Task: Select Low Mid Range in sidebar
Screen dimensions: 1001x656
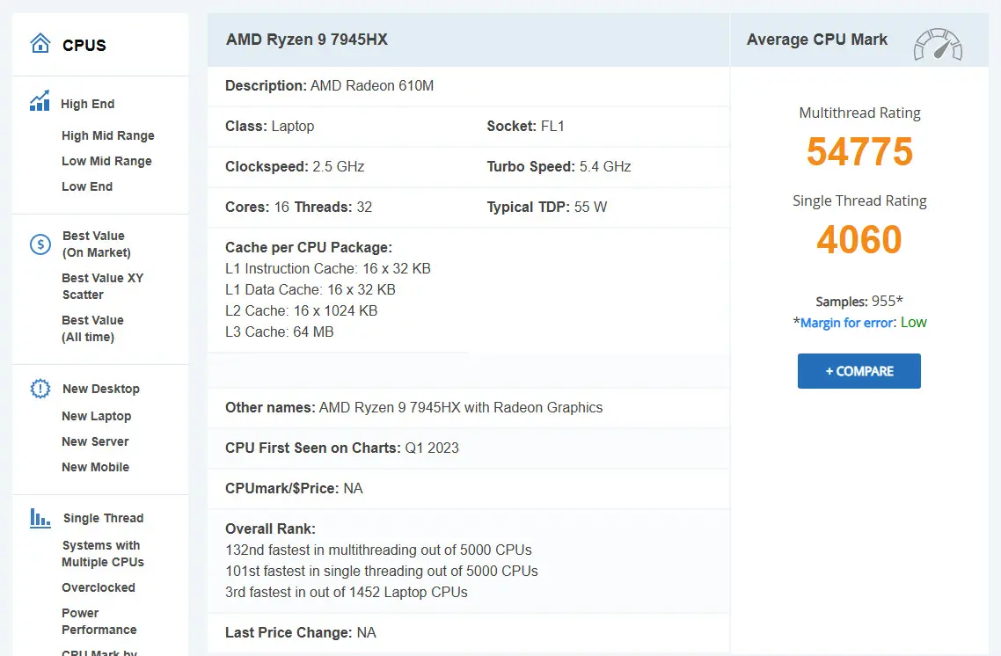Action: pos(106,161)
